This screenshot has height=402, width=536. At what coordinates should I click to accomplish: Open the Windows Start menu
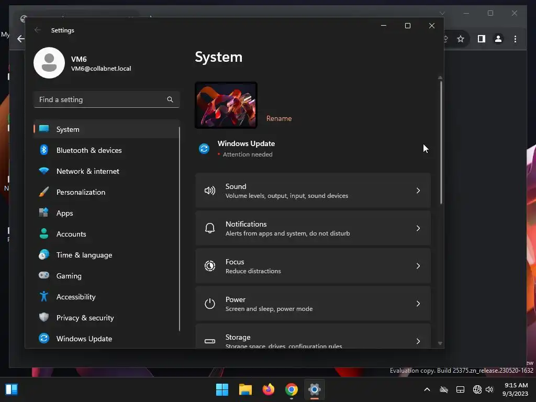222,389
